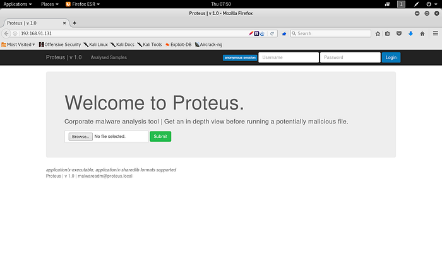Expand the Places menu
Image resolution: width=442 pixels, height=276 pixels.
pos(49,4)
